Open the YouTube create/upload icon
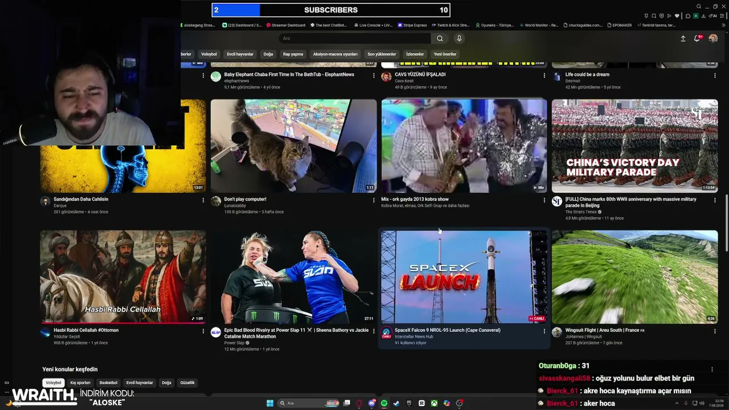 (683, 38)
